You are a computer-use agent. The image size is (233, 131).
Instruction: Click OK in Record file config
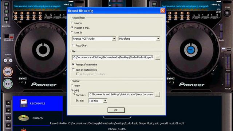point(116,110)
